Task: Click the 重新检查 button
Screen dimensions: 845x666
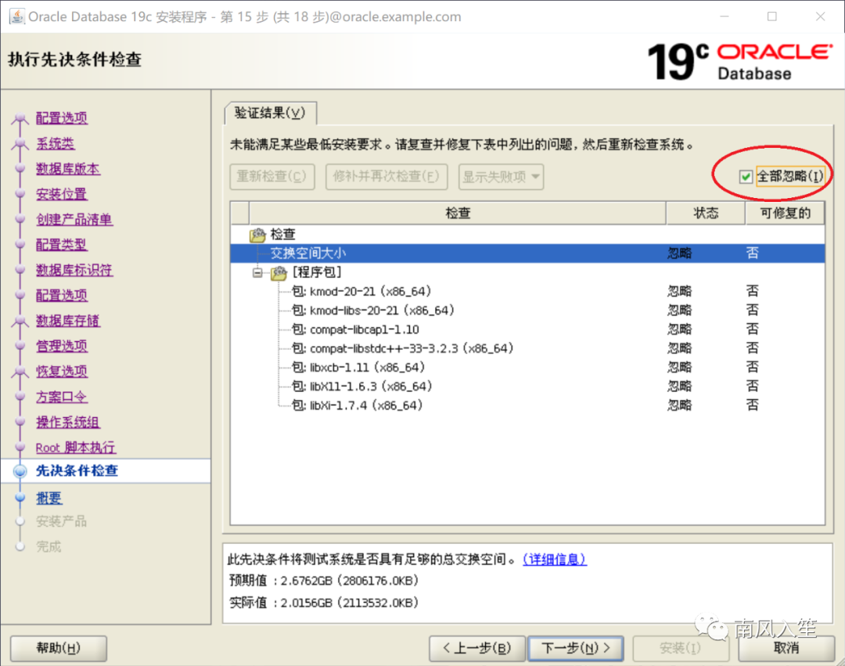Action: point(271,177)
